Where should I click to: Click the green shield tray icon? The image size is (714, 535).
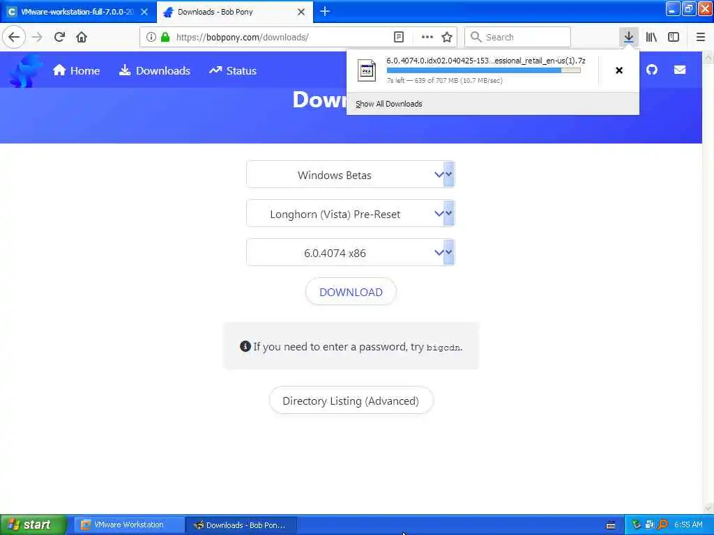[636, 525]
